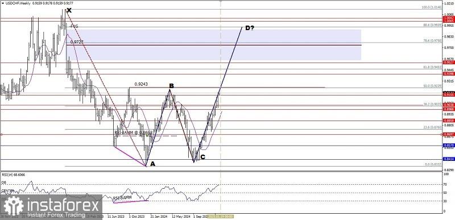The image size is (455, 220).
Task: Select the 38.2 (0.9025) Fibonacci label
Action: [x=432, y=105]
